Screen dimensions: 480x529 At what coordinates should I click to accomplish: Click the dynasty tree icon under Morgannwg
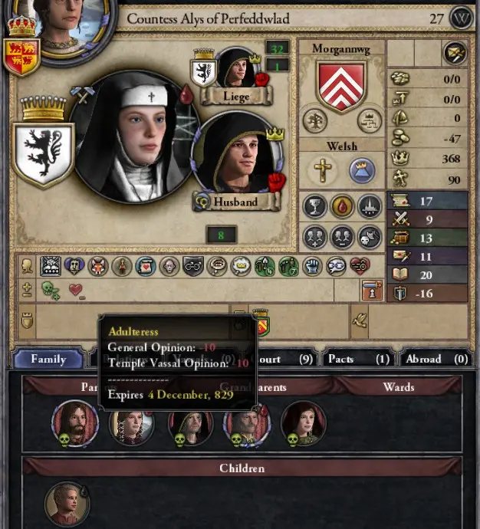click(x=314, y=121)
